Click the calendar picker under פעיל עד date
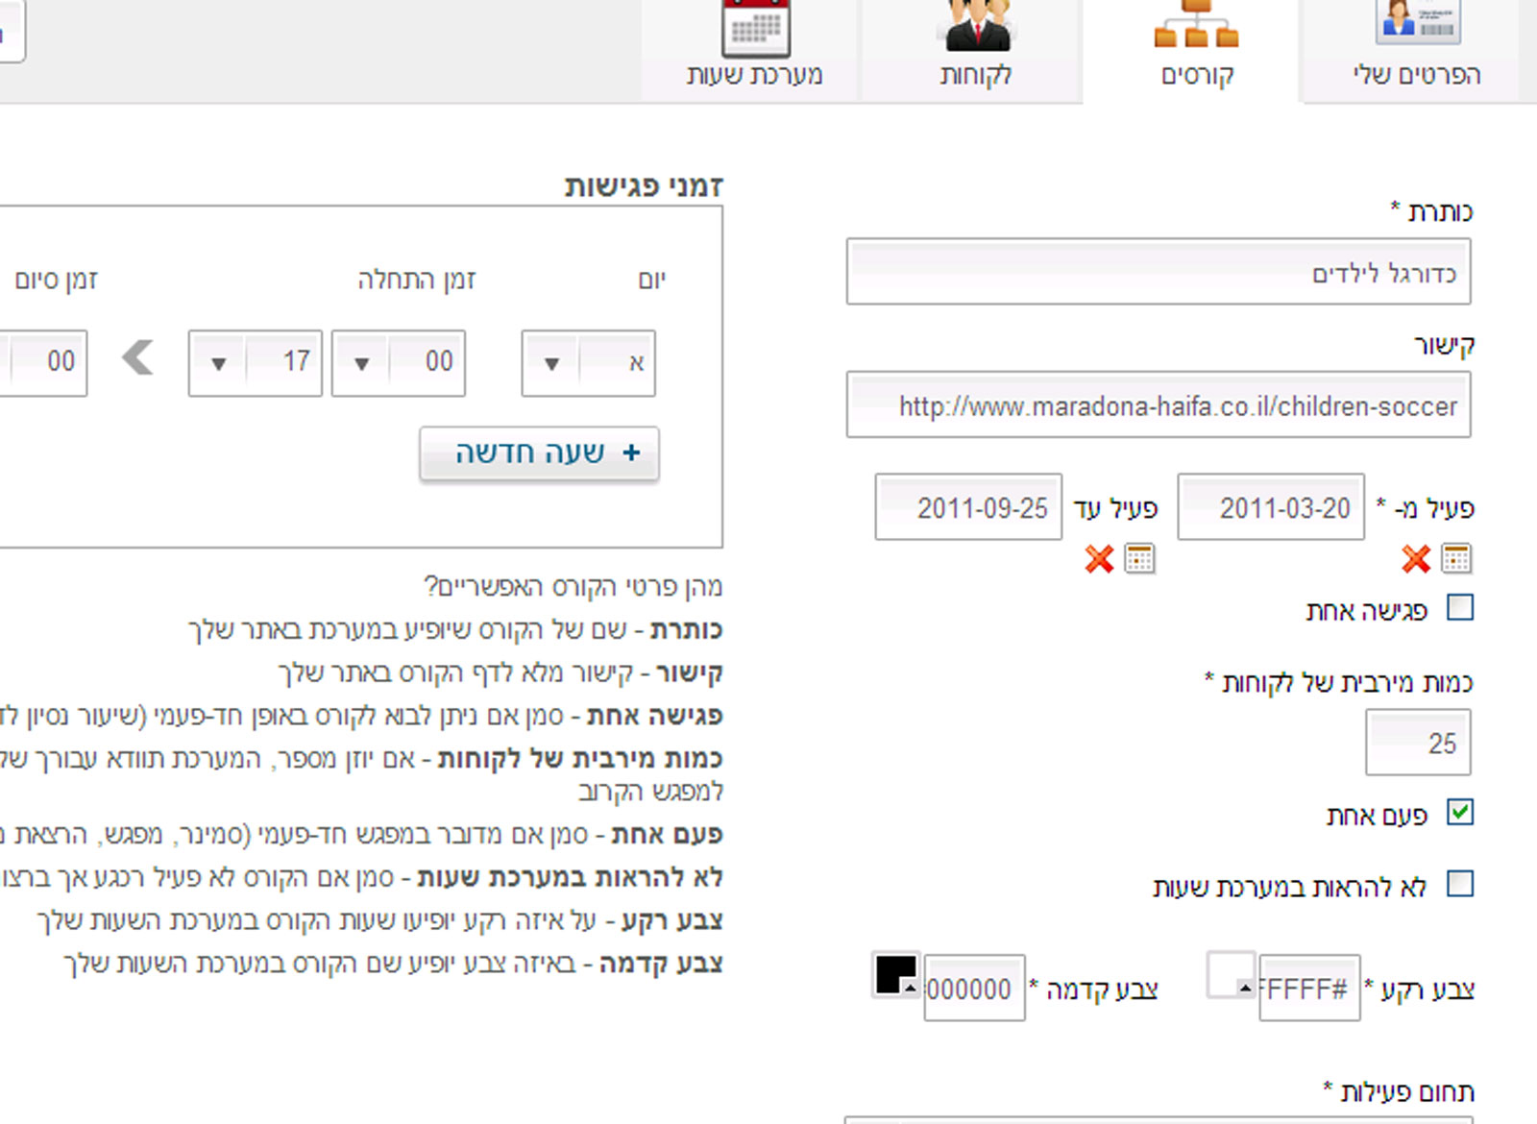The height and width of the screenshot is (1124, 1537). [x=1142, y=557]
